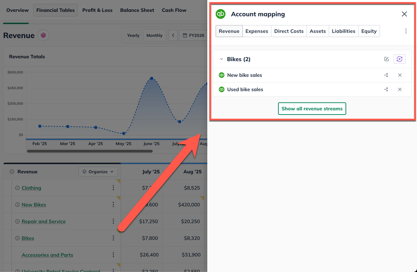Screen dimensions: 417x272
Task: Select the Revenue mapping tab
Action: tap(229, 31)
